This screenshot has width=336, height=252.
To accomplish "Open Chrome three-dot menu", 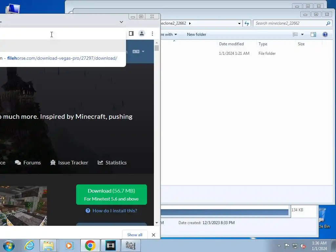I will [x=152, y=34].
